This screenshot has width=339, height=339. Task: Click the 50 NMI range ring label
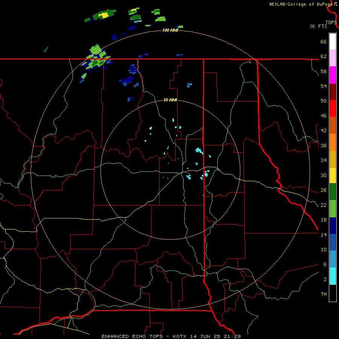[170, 100]
